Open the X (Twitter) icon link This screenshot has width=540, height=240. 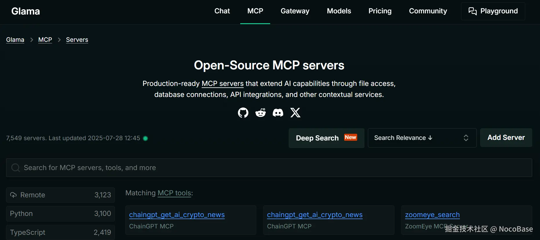click(x=295, y=113)
